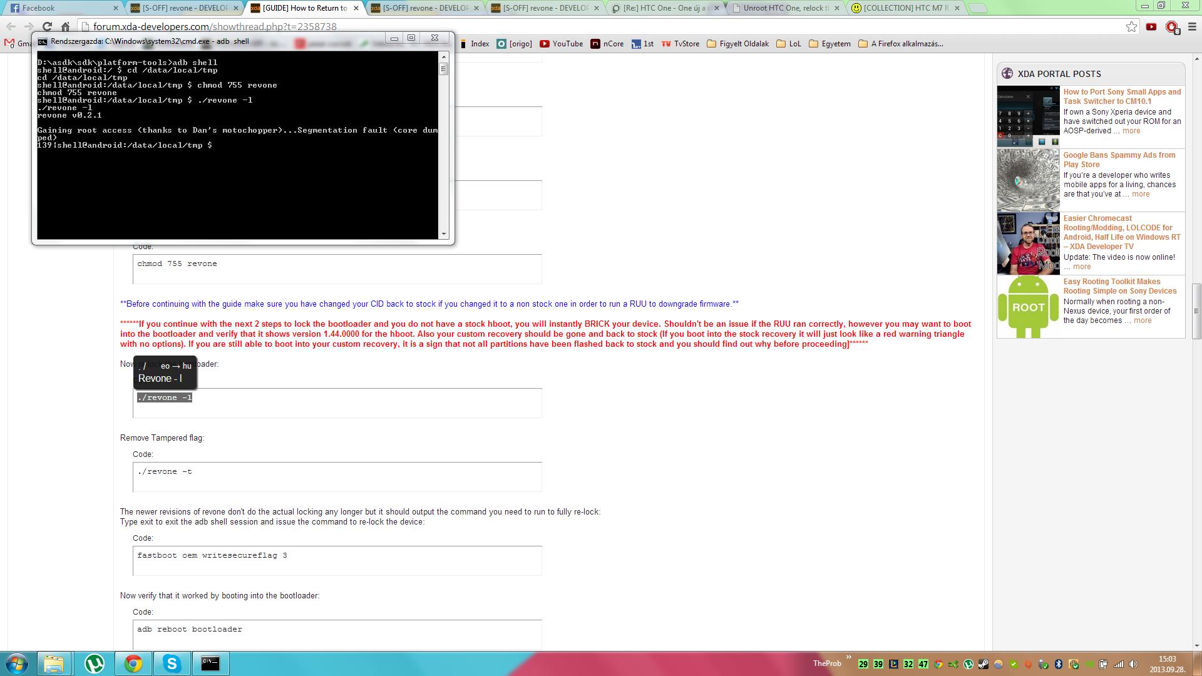This screenshot has height=676, width=1202.
Task: Expand the Figyelt Oldalak bookmark folder
Action: click(737, 44)
